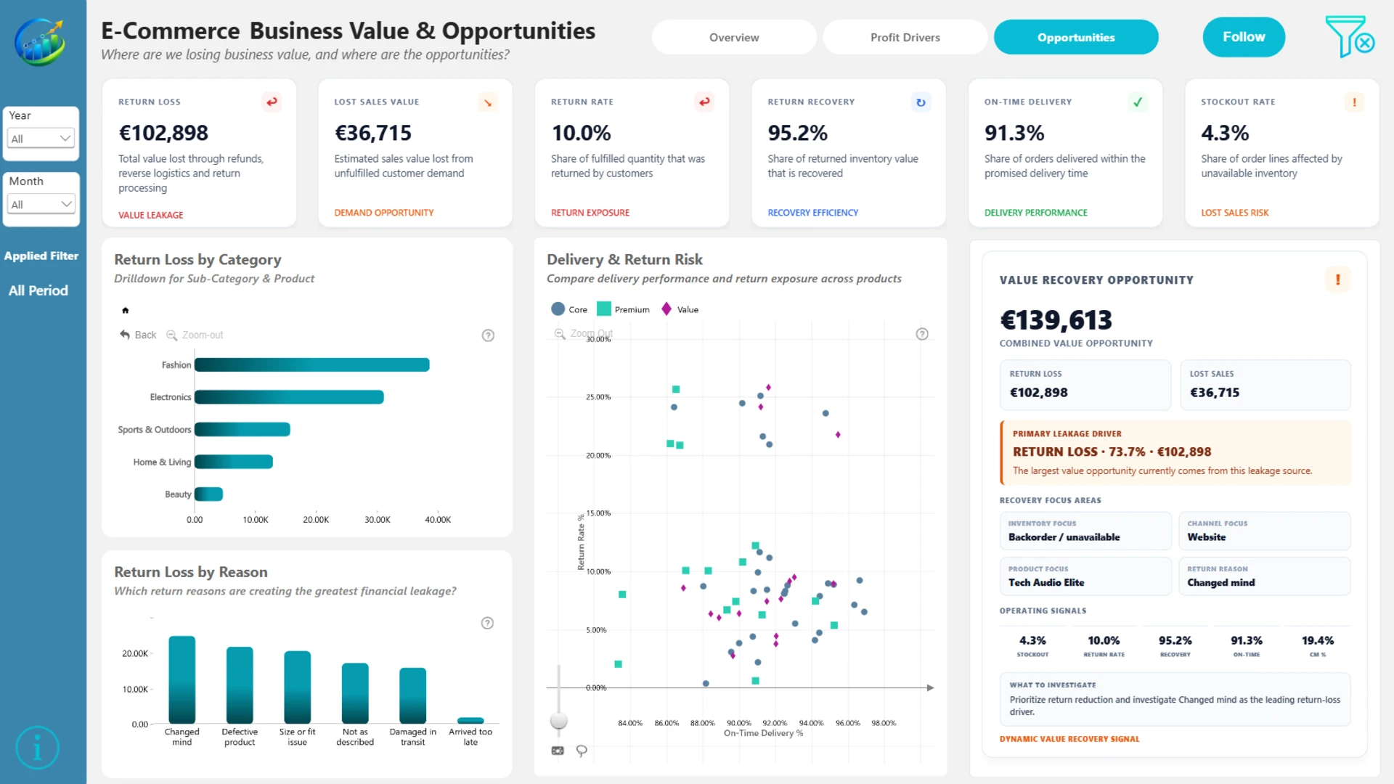Click the clear filters funnel icon
The height and width of the screenshot is (784, 1394).
tap(1349, 37)
